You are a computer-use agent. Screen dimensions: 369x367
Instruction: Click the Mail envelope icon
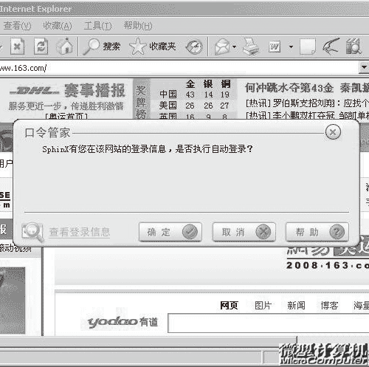[222, 47]
